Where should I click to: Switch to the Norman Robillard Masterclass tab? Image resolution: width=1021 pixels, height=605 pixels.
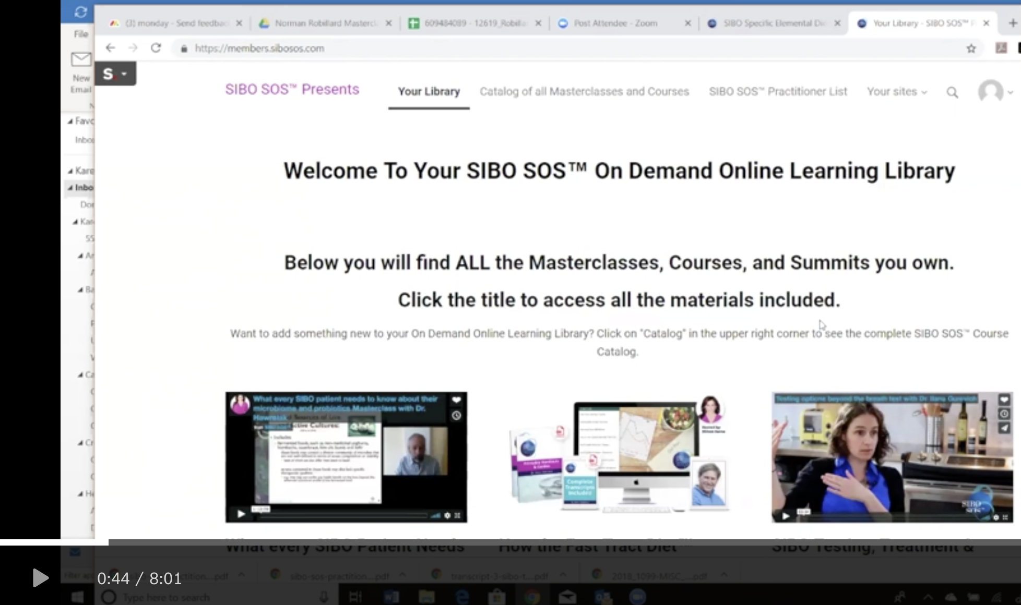(x=325, y=23)
